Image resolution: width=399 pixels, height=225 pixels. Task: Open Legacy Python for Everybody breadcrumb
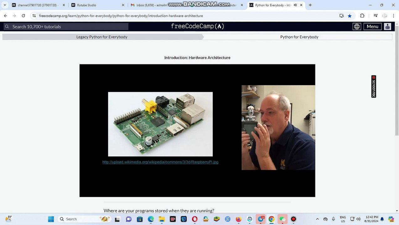(x=102, y=37)
